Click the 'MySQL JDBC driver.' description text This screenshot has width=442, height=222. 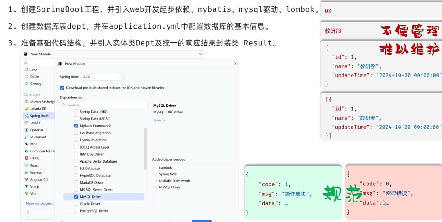click(x=169, y=112)
